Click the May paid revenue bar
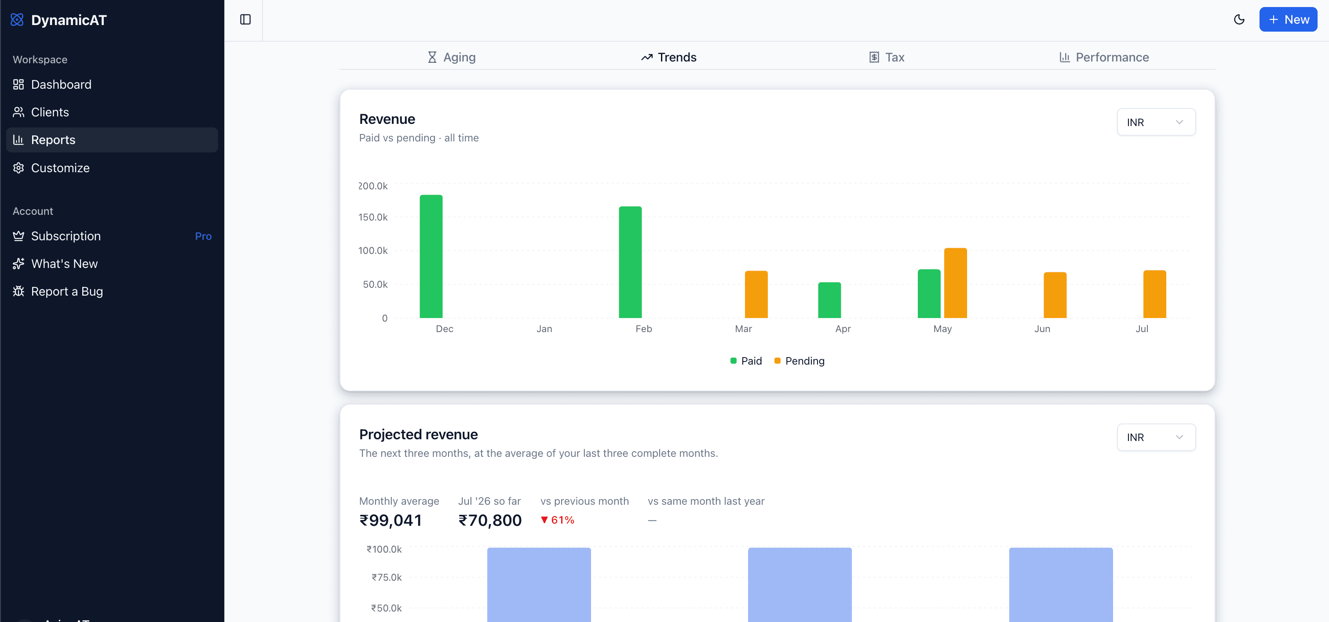 [x=929, y=293]
